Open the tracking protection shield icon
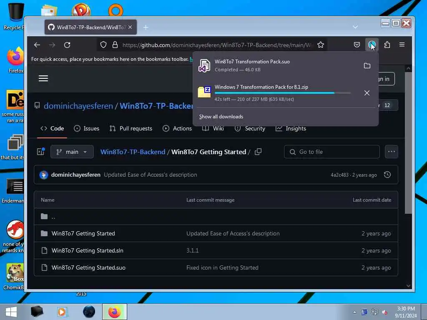The height and width of the screenshot is (320, 427). 103,45
